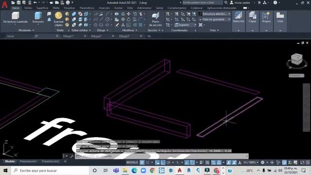
Task: Click the MODELO status bar button
Action: (x=132, y=162)
